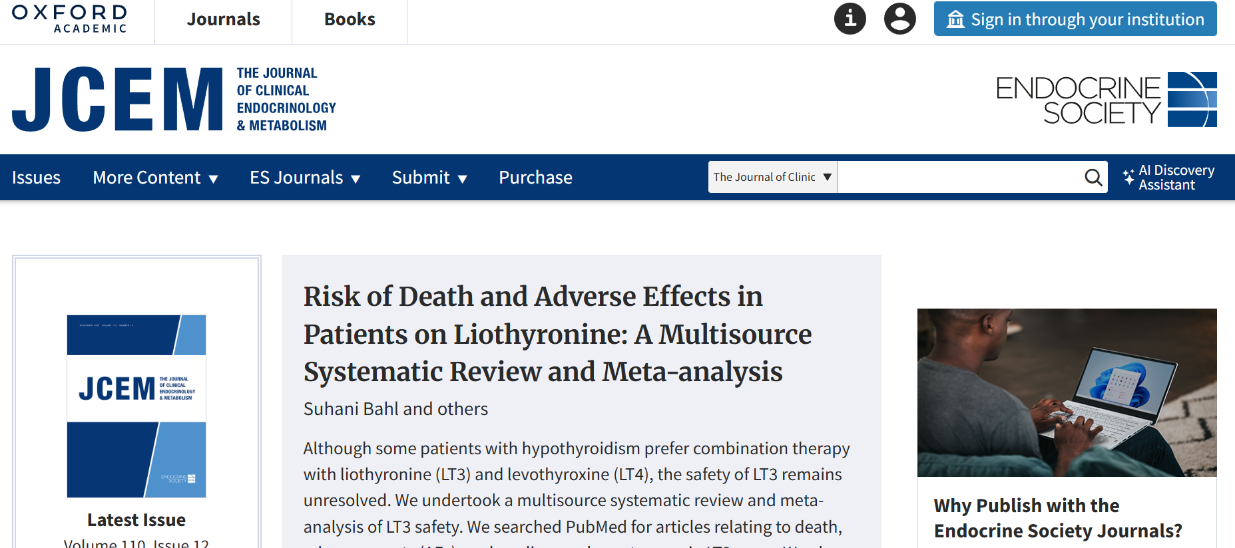Expand the More Content dropdown menu
The width and height of the screenshot is (1235, 548).
coord(155,178)
